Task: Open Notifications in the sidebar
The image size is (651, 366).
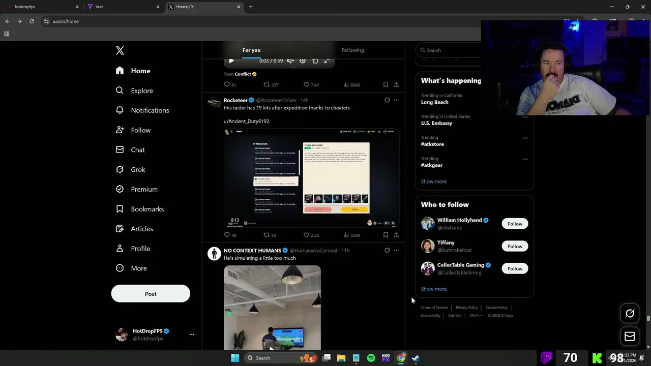Action: click(x=142, y=110)
